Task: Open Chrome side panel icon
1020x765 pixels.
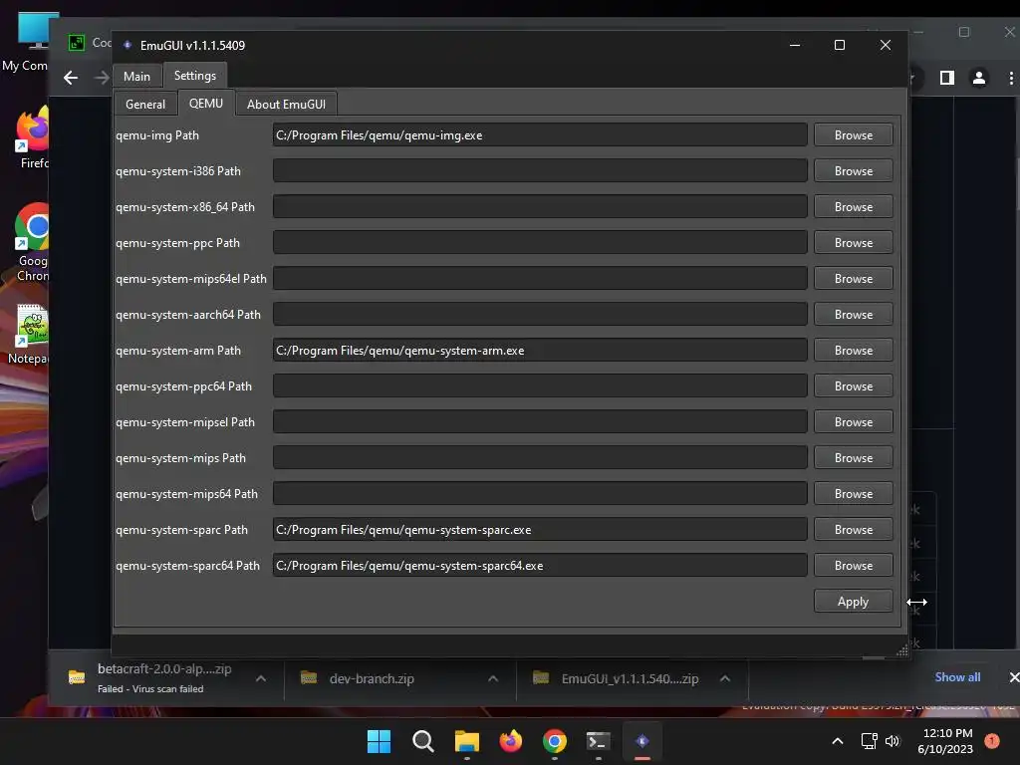Action: click(x=947, y=78)
